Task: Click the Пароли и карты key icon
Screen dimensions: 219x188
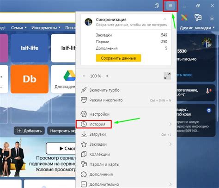Action: (x=84, y=164)
